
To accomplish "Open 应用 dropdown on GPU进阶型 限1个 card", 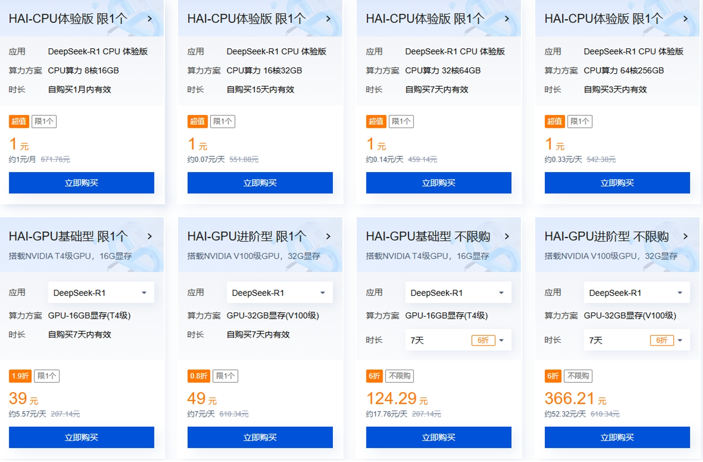I will 280,292.
